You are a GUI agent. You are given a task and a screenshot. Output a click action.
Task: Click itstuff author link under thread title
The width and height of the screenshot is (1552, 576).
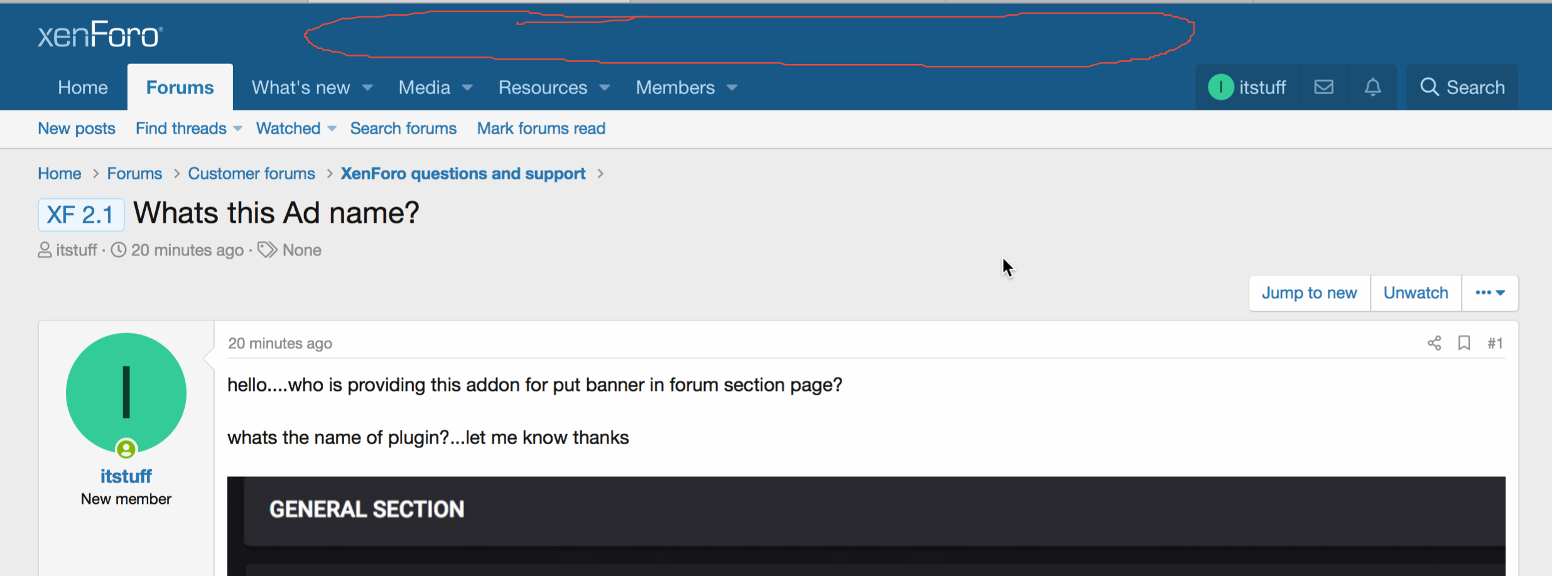pos(76,250)
